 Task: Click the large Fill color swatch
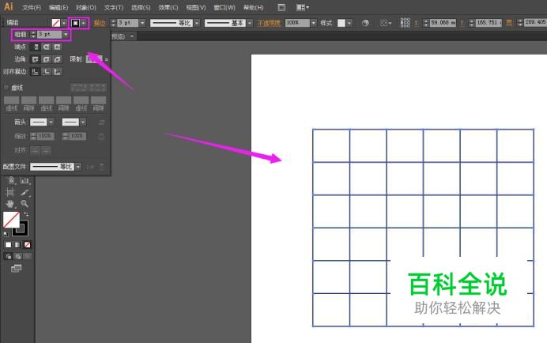point(11,219)
